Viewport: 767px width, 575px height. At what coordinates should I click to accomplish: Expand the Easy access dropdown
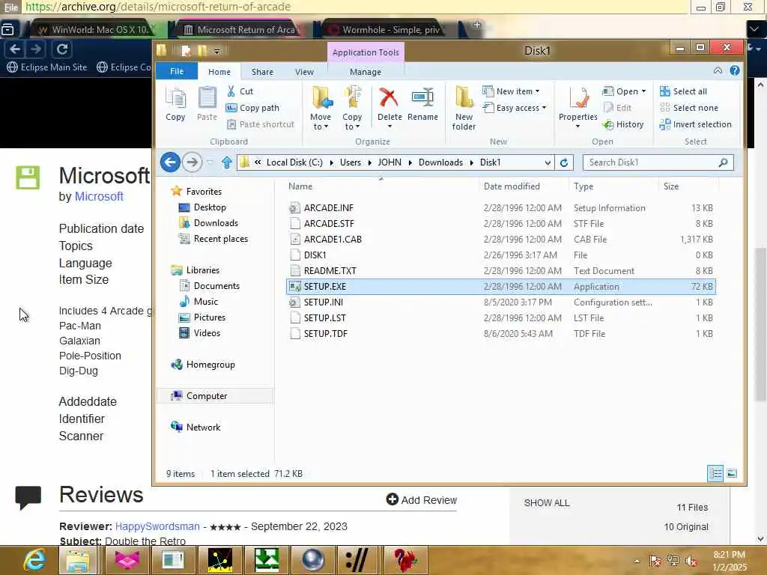[x=515, y=108]
